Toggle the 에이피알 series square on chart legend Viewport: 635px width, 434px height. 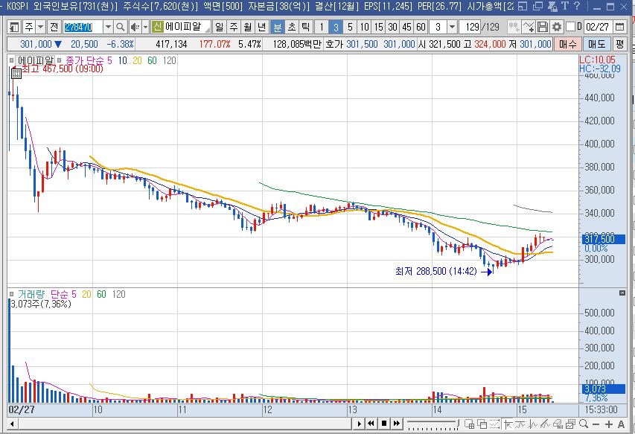pyautogui.click(x=12, y=61)
